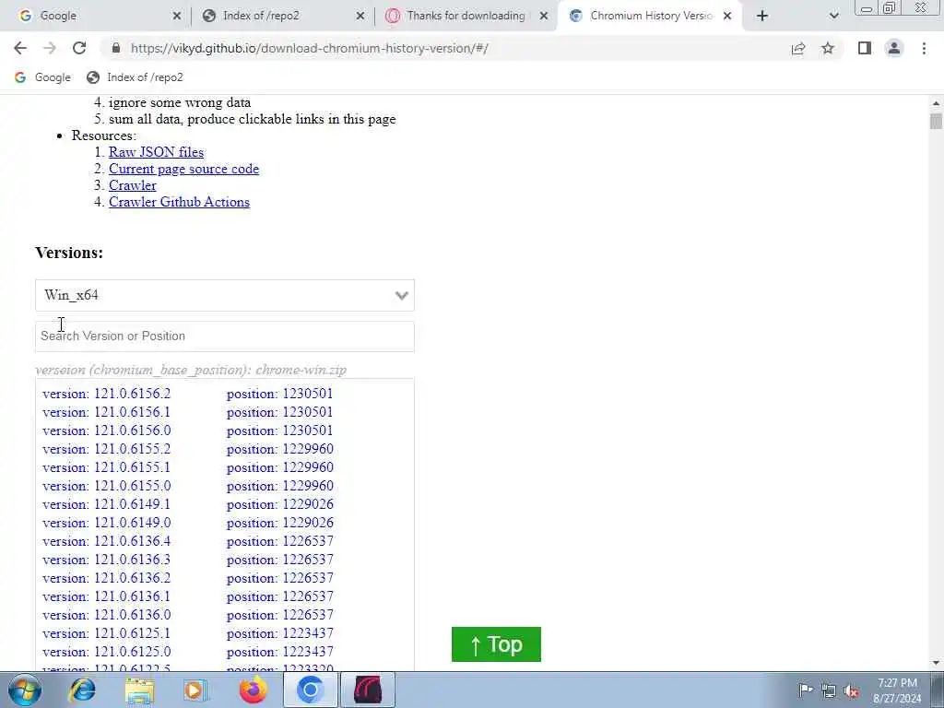The width and height of the screenshot is (944, 708).
Task: Close the Index of /repo2 tab
Action: [x=360, y=16]
